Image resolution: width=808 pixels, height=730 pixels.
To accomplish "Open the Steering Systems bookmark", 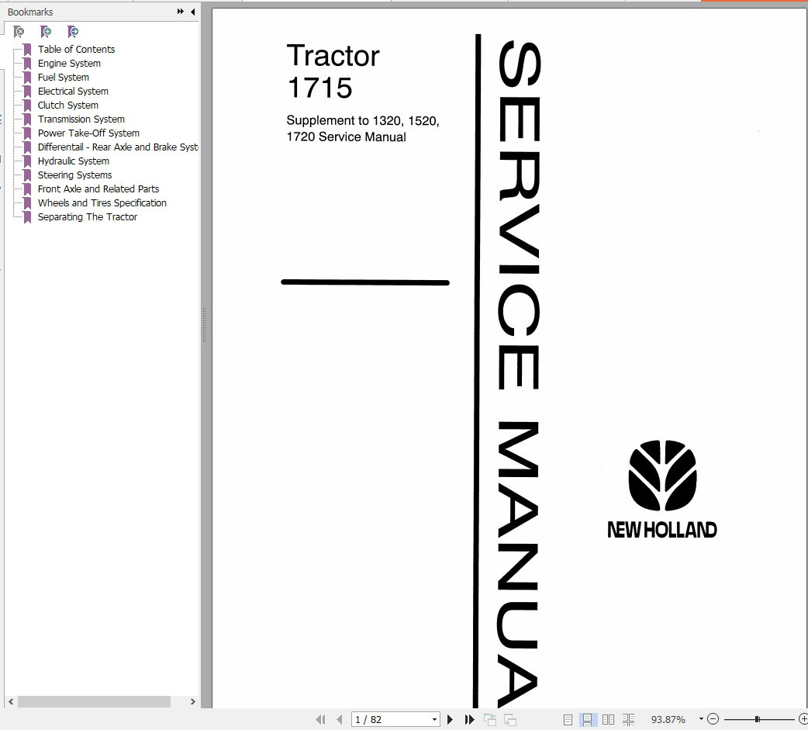I will (74, 175).
